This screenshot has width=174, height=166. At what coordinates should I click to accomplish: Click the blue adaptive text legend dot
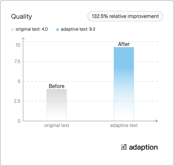click(x=58, y=30)
